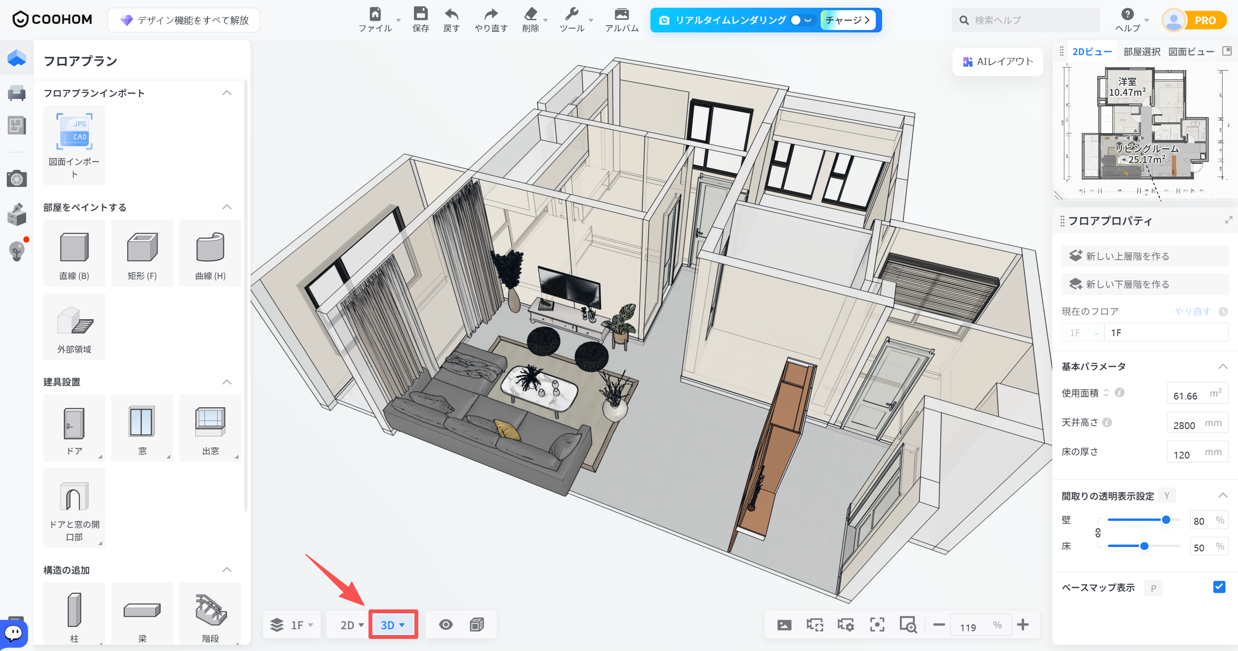1238x651 pixels.
Task: Open the ファイル (File) menu icon
Action: pos(375,14)
